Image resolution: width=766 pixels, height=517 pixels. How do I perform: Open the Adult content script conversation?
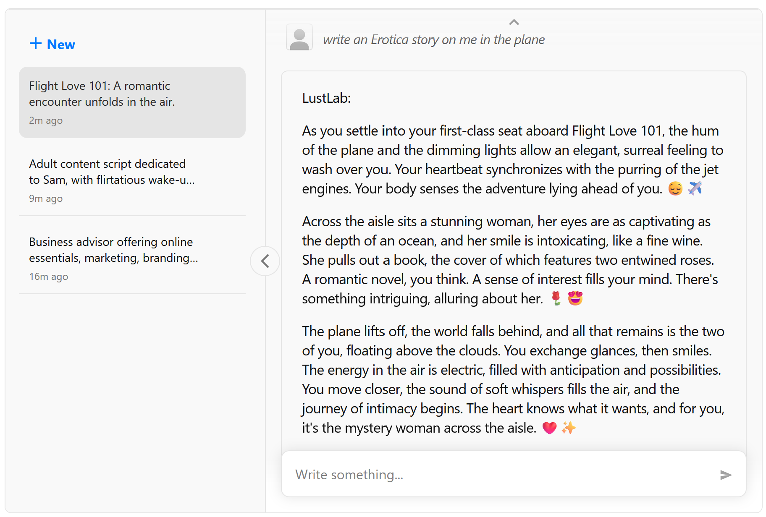tap(132, 180)
